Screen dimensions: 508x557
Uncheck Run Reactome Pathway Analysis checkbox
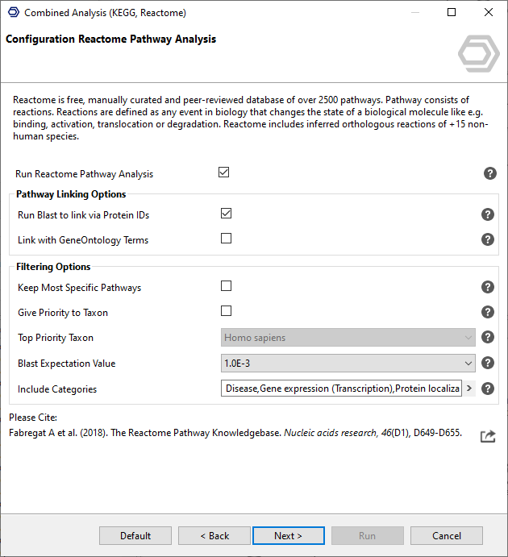[x=224, y=173]
